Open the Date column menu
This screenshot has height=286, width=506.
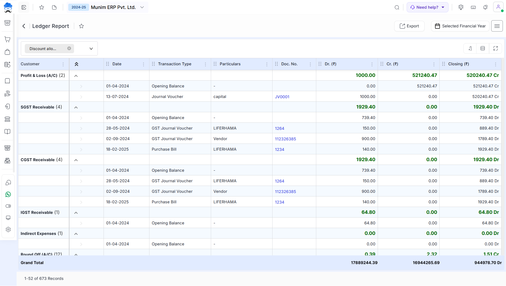[143, 64]
